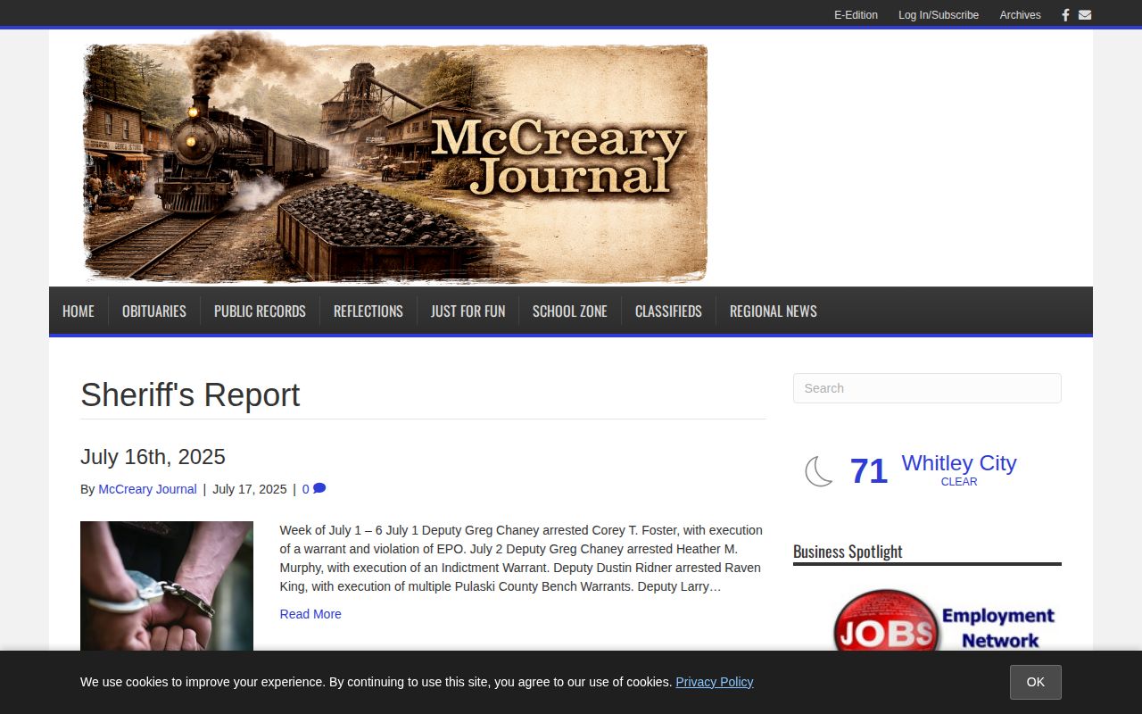Viewport: 1142px width, 714px height.
Task: Click the handcuffs article thumbnail
Action: (x=167, y=585)
